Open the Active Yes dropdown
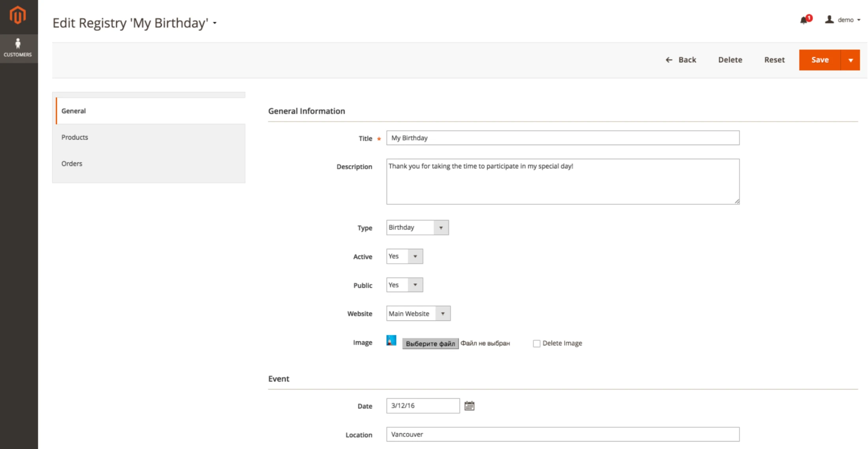The height and width of the screenshot is (449, 868). (404, 256)
